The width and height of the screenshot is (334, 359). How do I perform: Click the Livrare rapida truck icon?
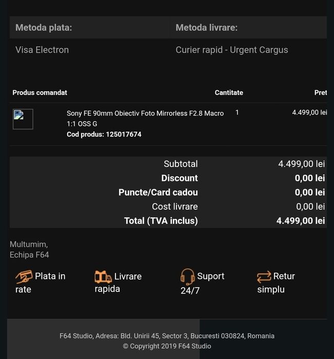pyautogui.click(x=103, y=277)
